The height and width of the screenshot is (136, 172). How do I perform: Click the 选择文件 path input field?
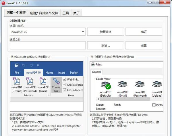(x=48, y=45)
